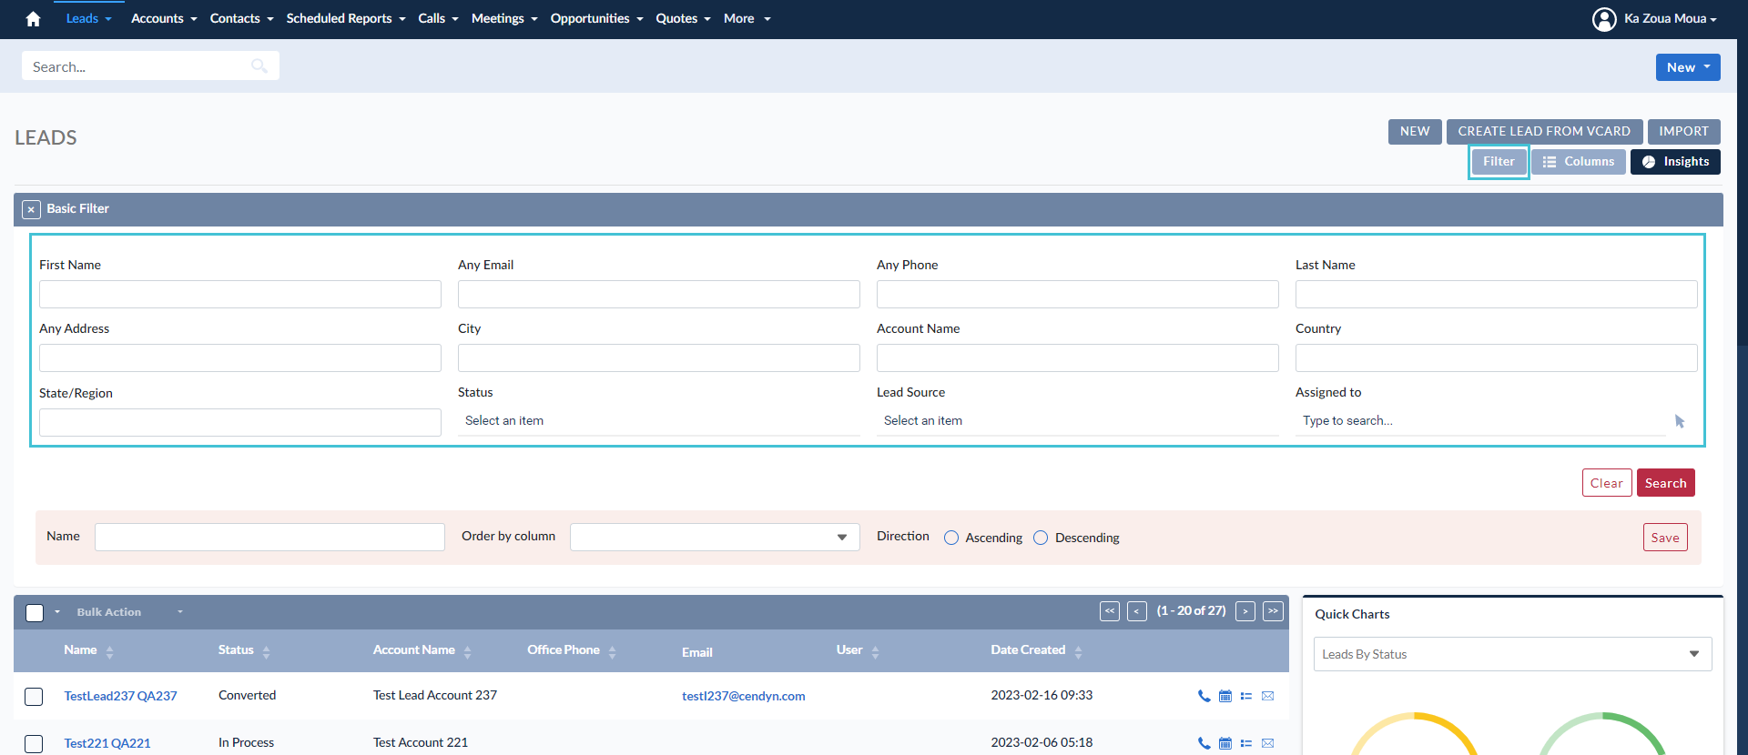Click the red Search button
The width and height of the screenshot is (1748, 755).
point(1665,483)
